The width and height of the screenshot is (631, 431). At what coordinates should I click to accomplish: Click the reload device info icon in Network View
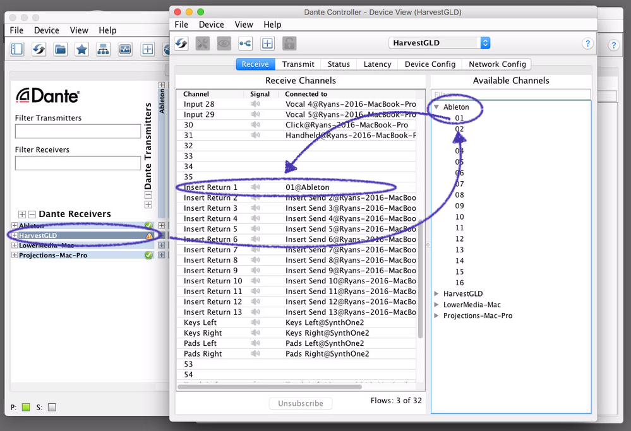39,49
